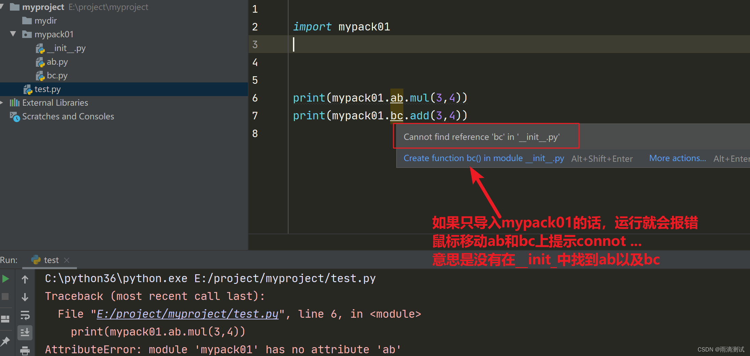This screenshot has width=750, height=356.
Task: Click the Python file icon of ab.py
Action: 40,62
